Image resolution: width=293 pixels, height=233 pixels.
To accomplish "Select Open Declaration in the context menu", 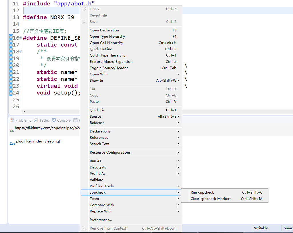I will 104,30.
